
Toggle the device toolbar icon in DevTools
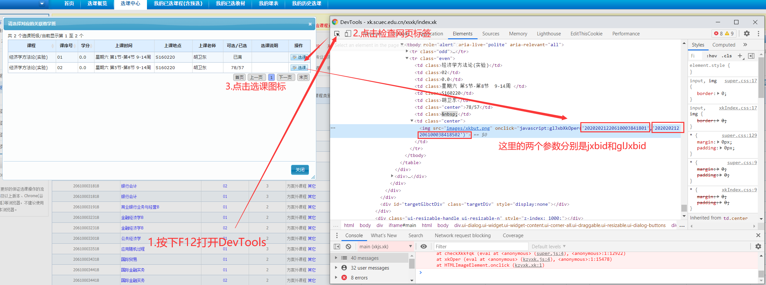[348, 34]
